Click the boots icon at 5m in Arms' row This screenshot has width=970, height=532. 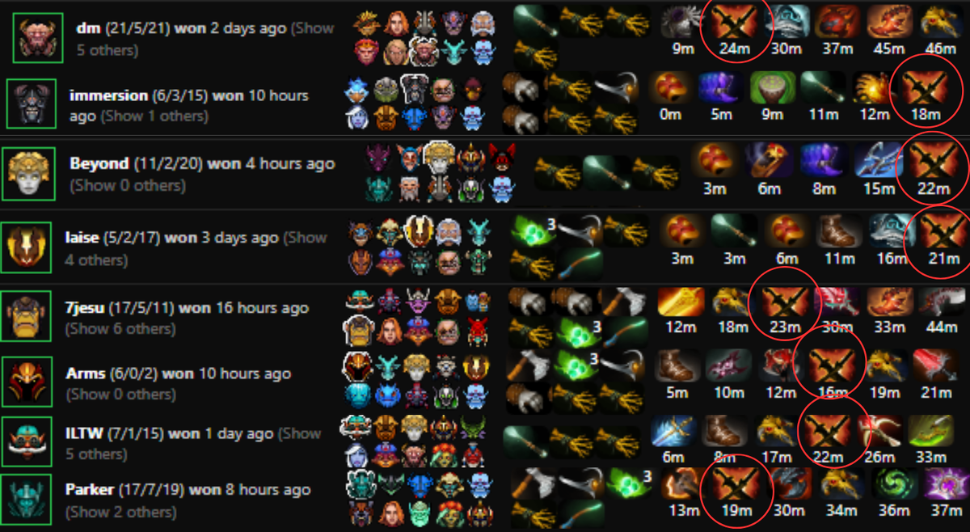pos(677,367)
